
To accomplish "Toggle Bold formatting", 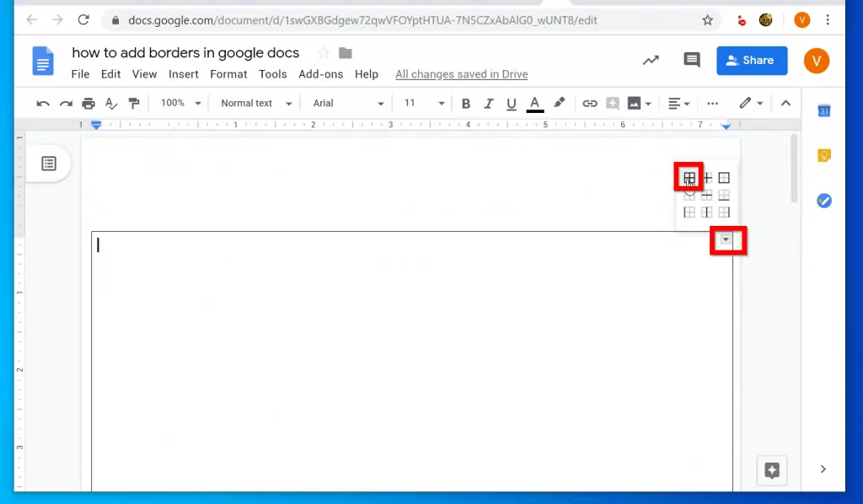I will pos(465,104).
